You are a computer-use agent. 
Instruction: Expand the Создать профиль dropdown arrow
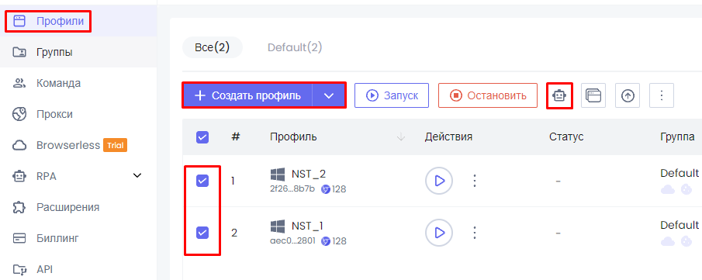point(329,95)
